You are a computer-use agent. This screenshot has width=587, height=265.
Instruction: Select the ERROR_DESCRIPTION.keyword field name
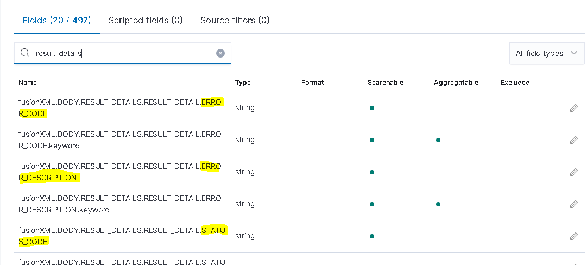pos(119,204)
